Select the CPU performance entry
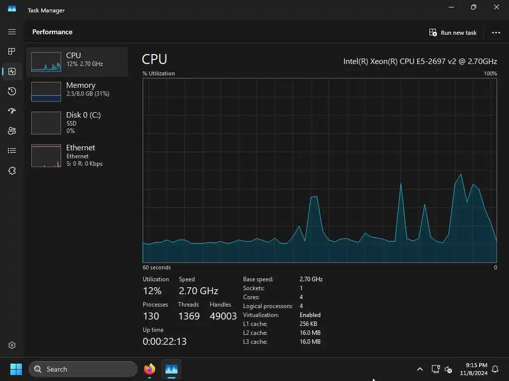This screenshot has height=381, width=509. (77, 62)
